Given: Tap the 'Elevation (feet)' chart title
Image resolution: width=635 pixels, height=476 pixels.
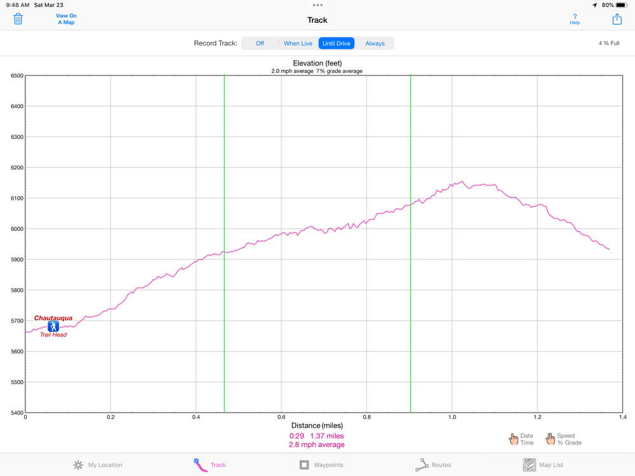Looking at the screenshot, I should tap(317, 63).
